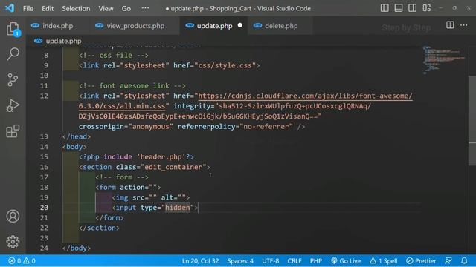Screen dimensions: 476x267
Task: Open the notifications bell icon
Action: 464,260
